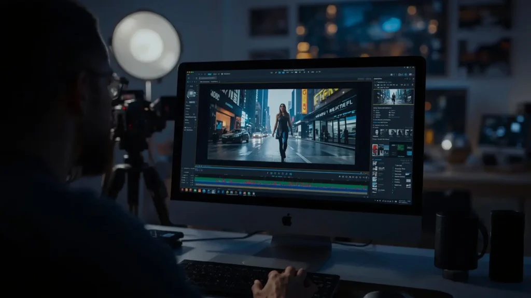The image size is (531, 298).
Task: Click the circular dial icon in left panel
Action: 191,94
